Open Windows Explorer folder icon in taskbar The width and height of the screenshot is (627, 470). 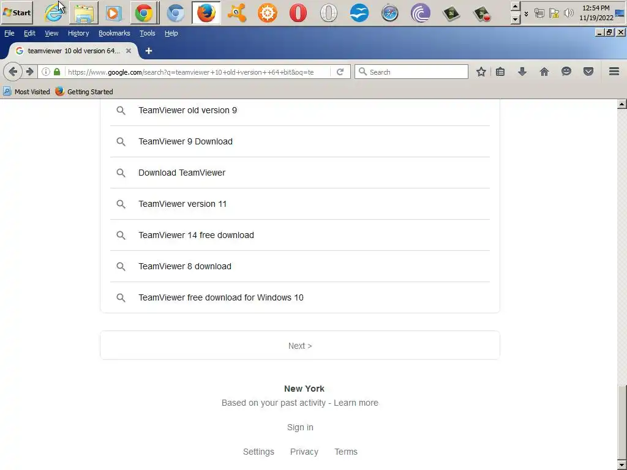84,13
